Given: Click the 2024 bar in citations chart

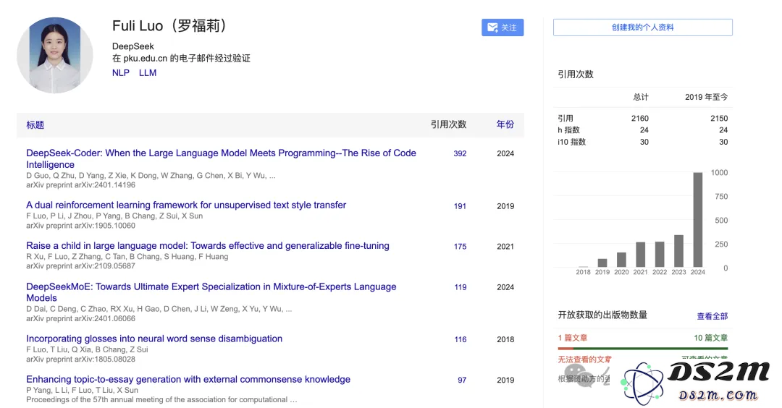Looking at the screenshot, I should (698, 220).
